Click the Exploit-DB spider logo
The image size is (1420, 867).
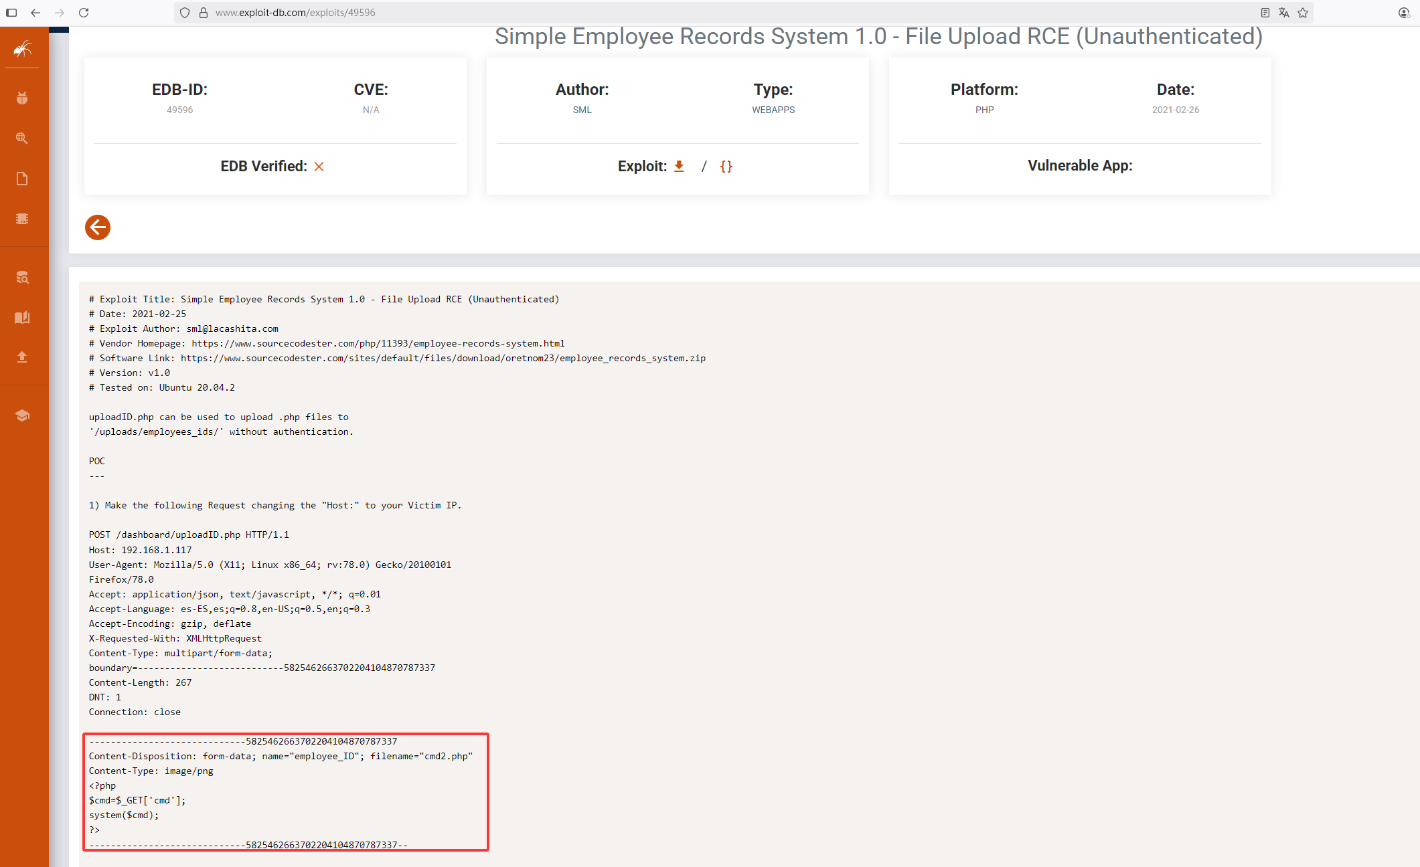click(x=23, y=49)
